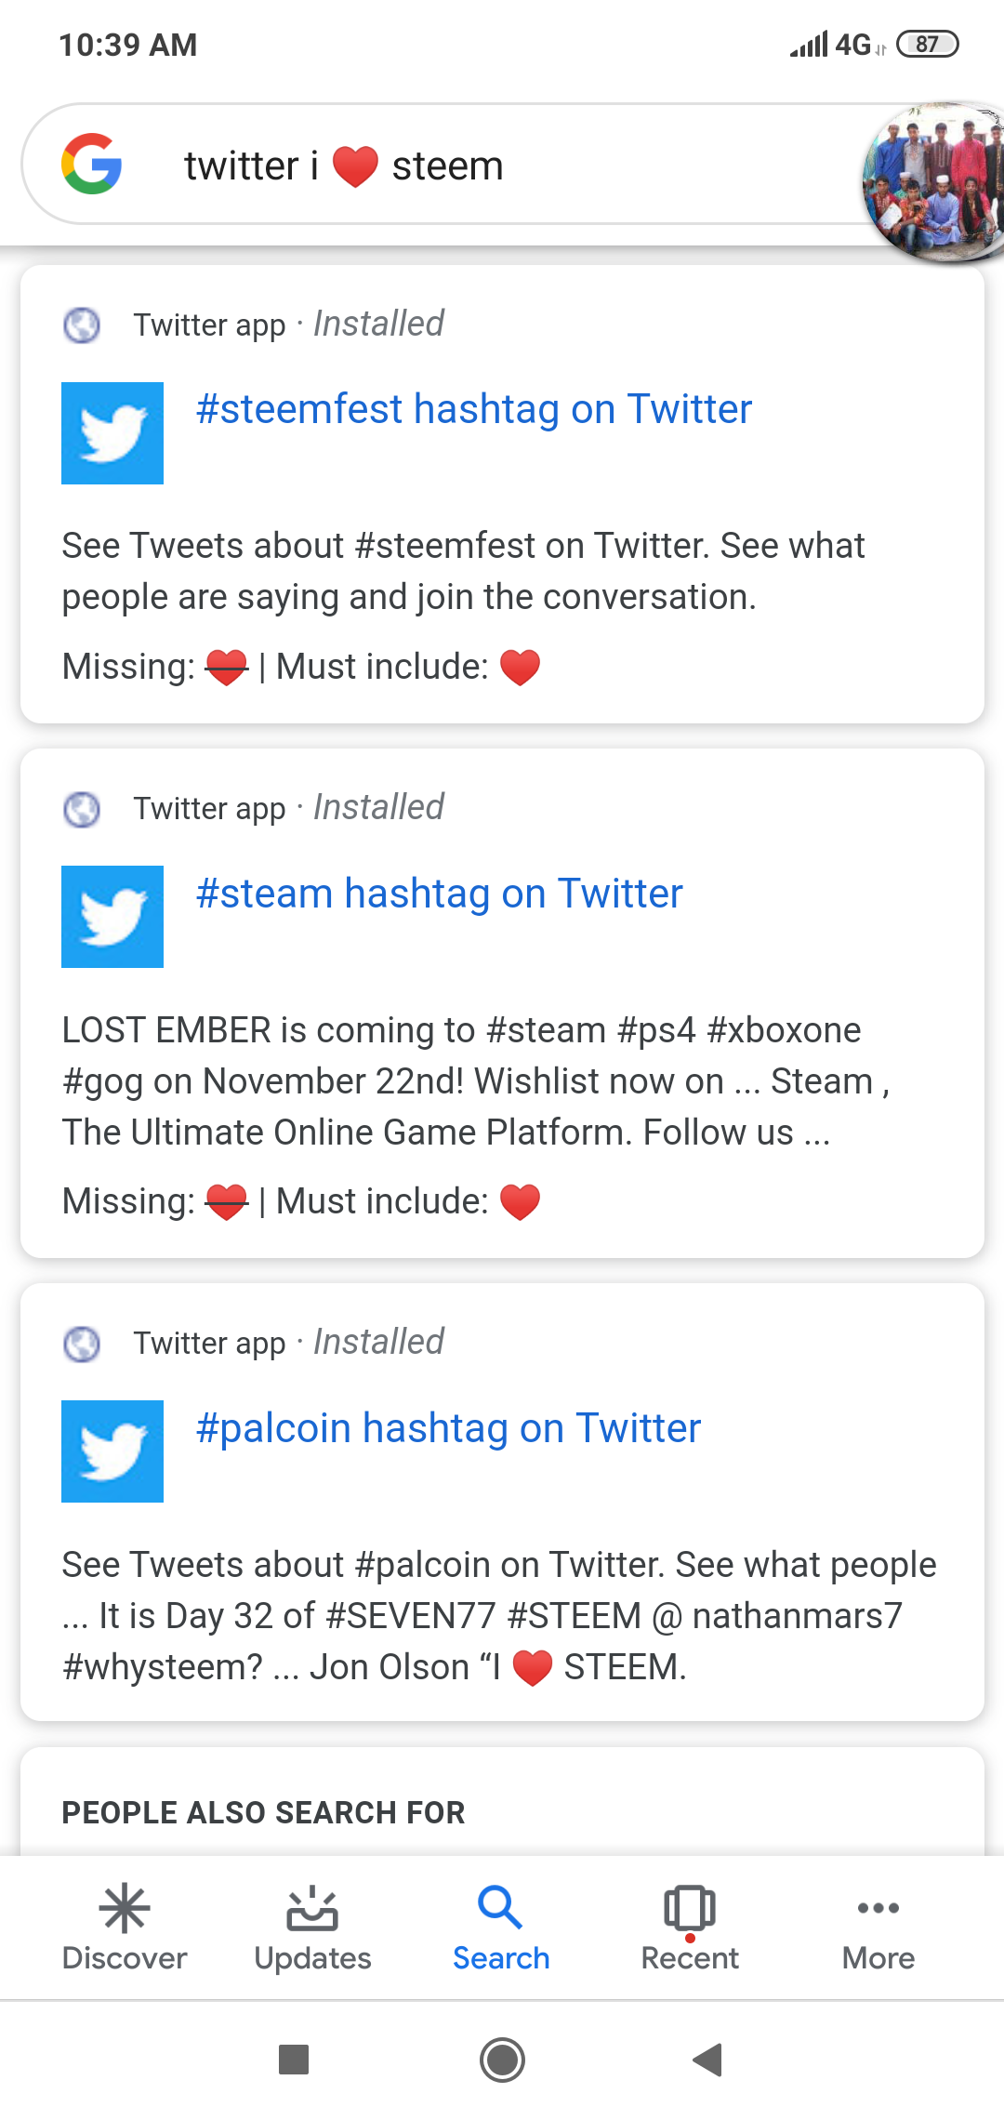Open the profile picture avatar

click(934, 181)
